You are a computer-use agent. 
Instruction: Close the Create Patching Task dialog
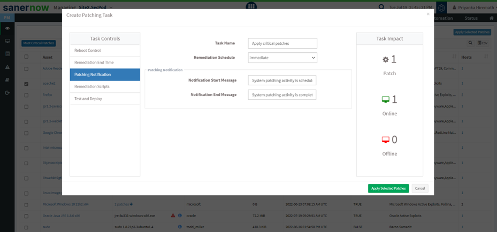428,14
